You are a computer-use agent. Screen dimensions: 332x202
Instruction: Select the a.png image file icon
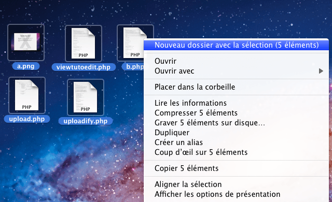26,42
